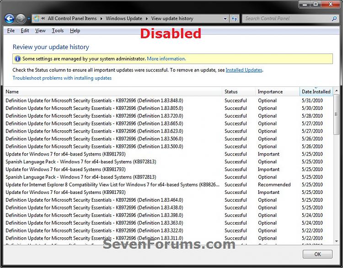This screenshot has width=343, height=268.
Task: Click the 5/31/2010 date cell
Action: point(312,101)
